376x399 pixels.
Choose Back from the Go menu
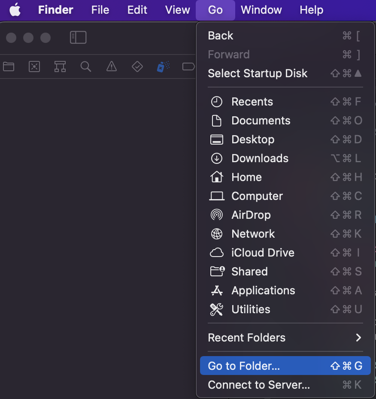click(x=285, y=36)
